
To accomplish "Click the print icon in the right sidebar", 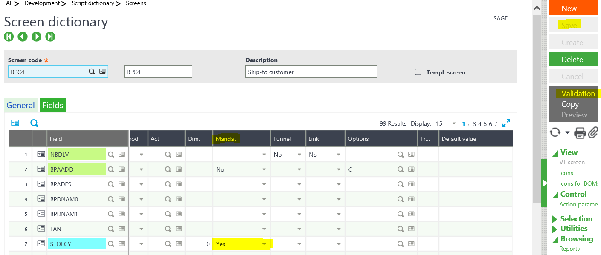I will (580, 133).
